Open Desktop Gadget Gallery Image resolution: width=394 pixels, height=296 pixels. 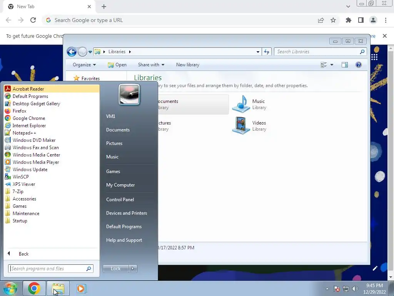click(52, 103)
